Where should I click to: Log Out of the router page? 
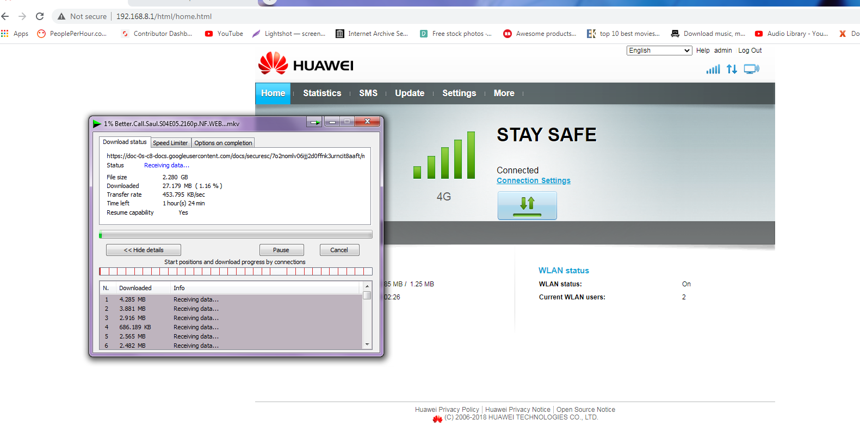750,51
